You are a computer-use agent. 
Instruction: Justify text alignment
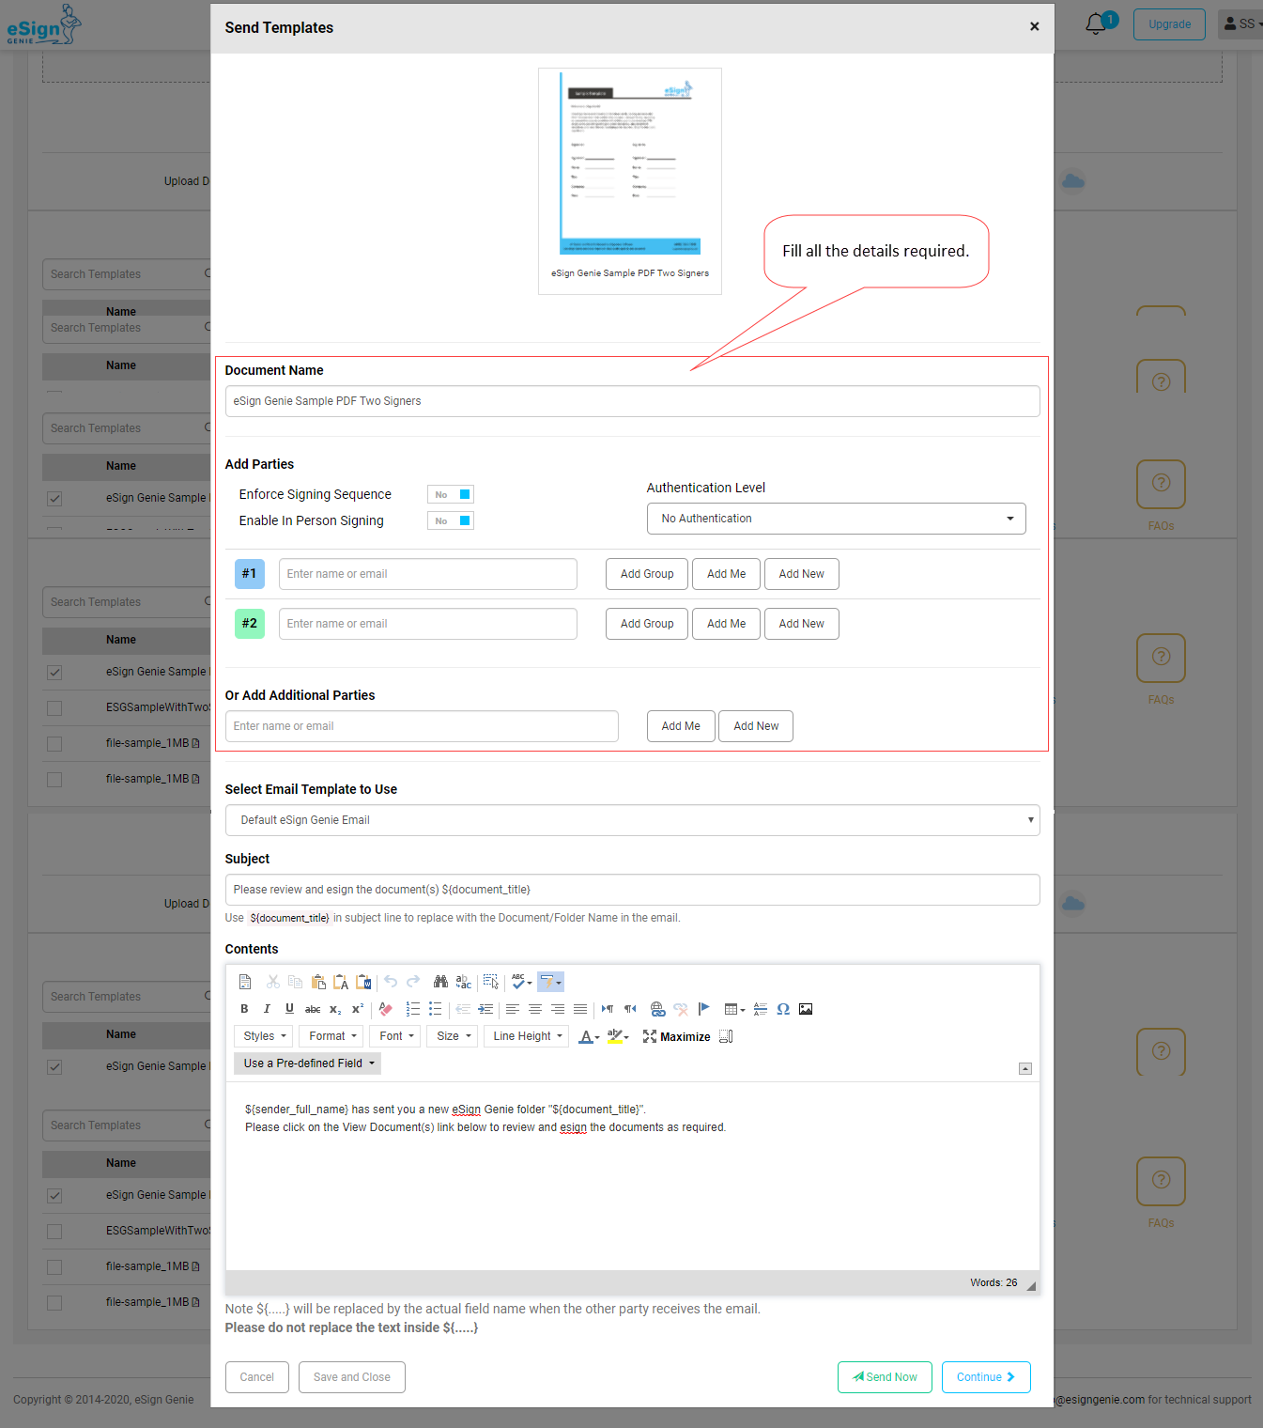click(580, 1009)
